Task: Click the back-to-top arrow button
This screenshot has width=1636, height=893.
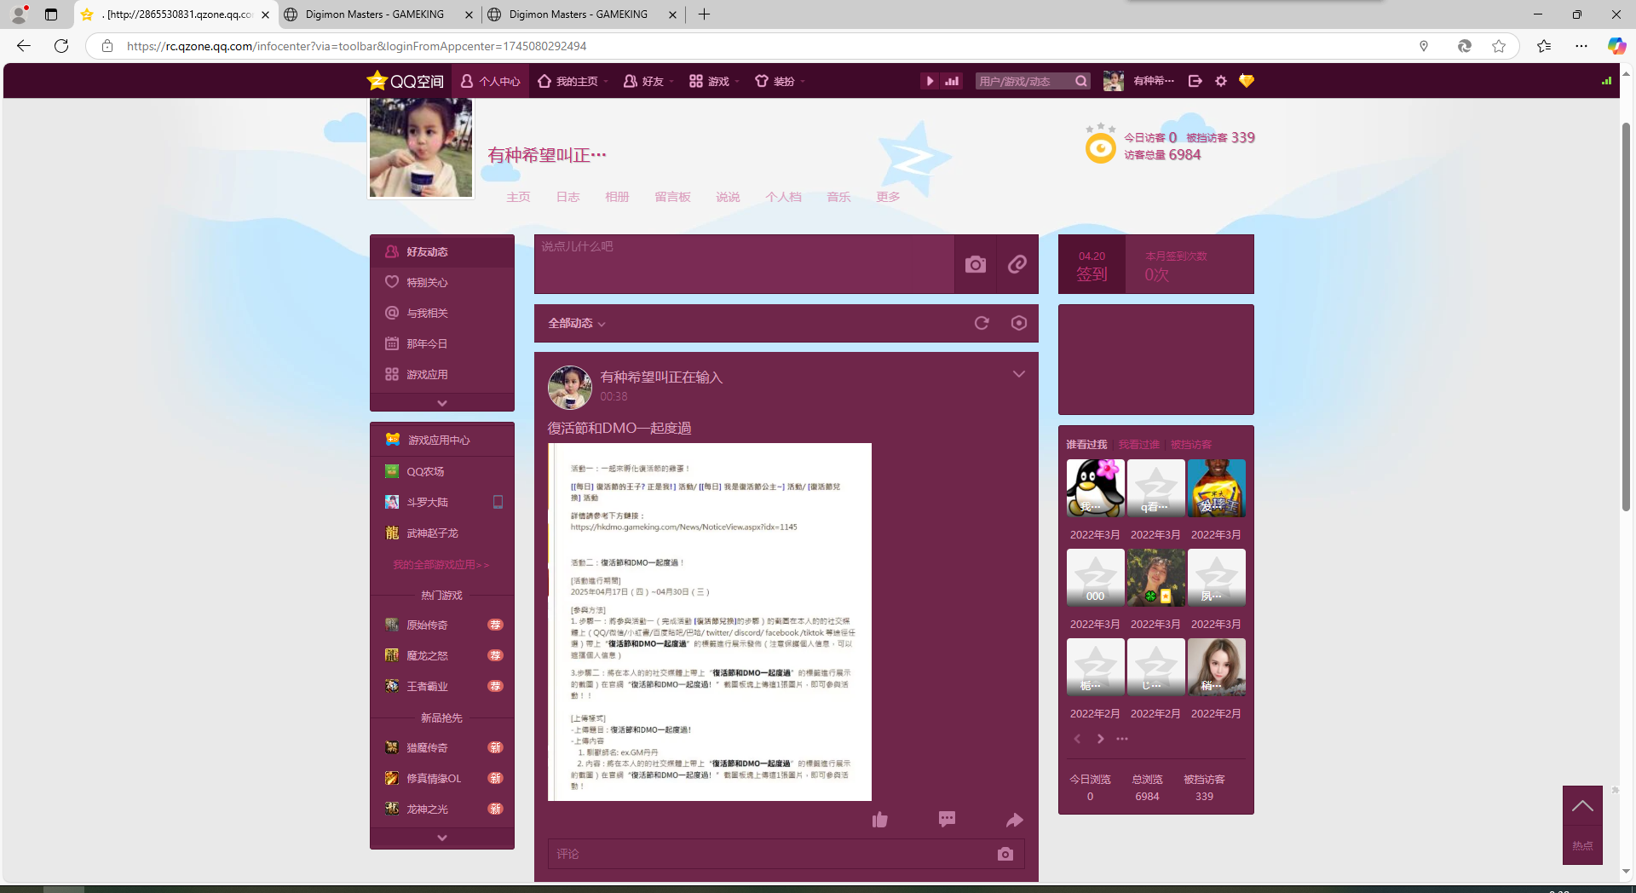Action: [x=1582, y=806]
